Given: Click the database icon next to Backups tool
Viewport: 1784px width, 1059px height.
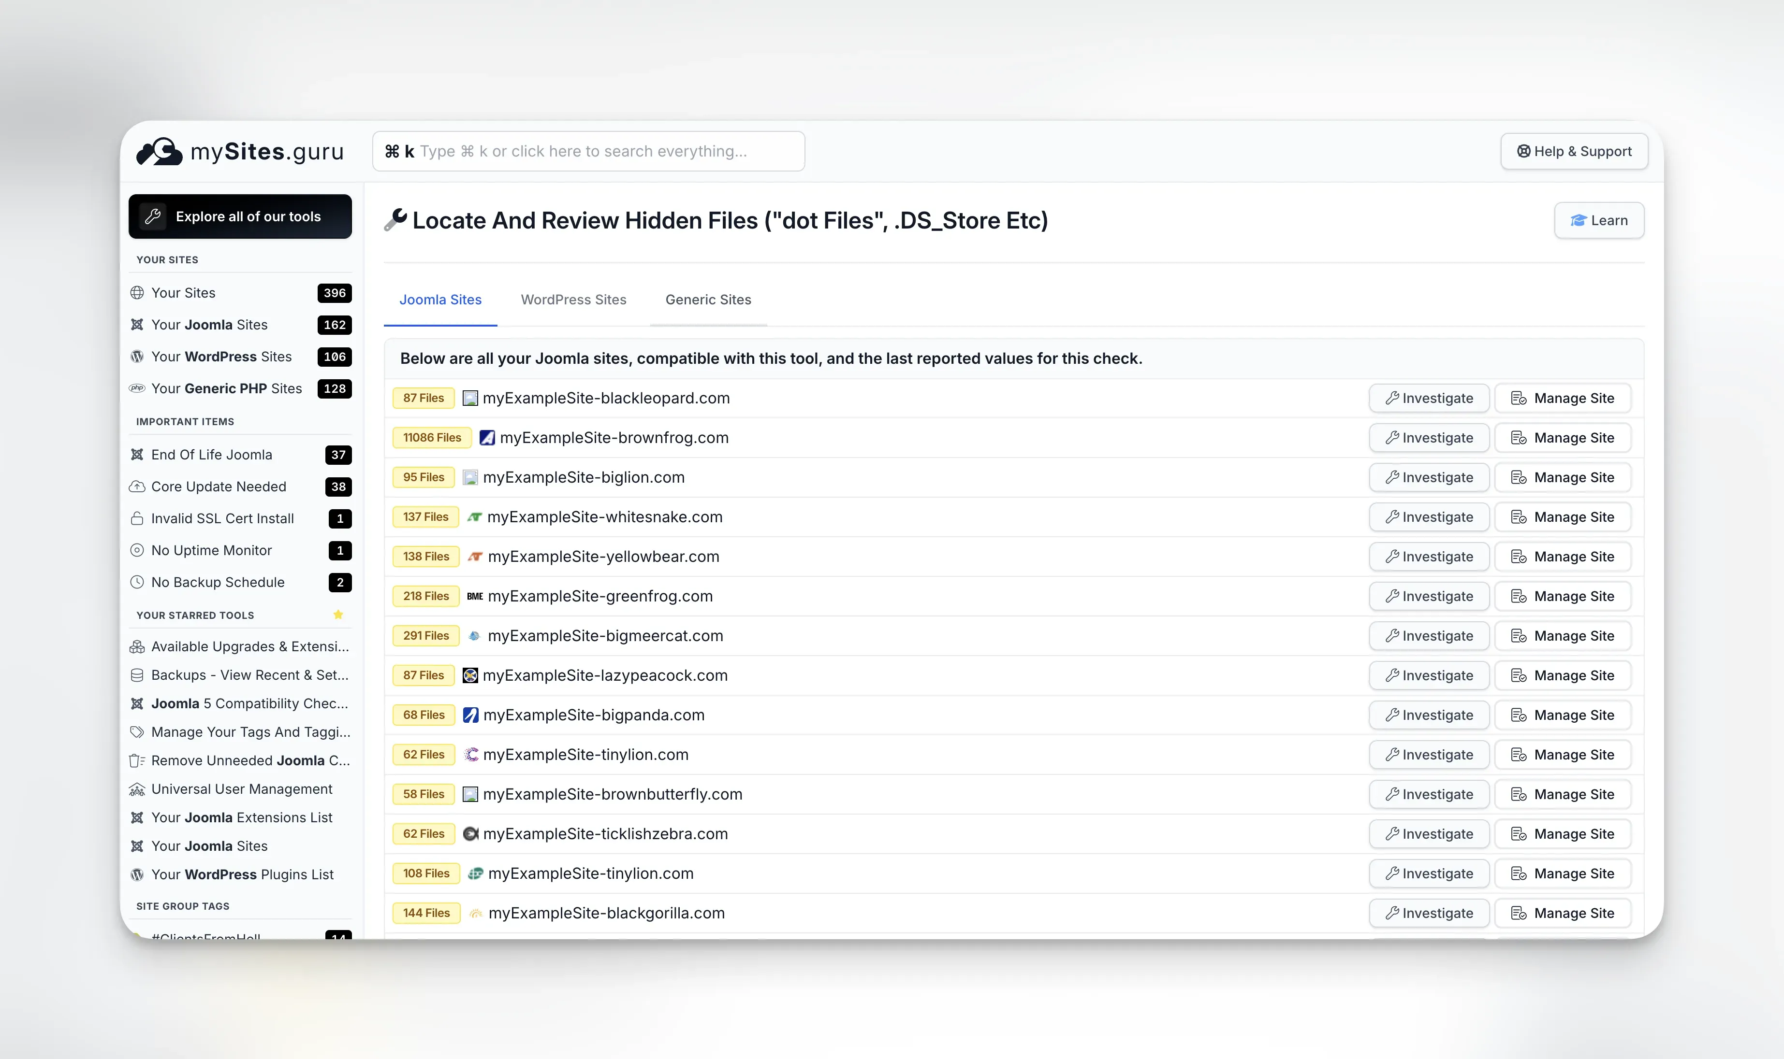Looking at the screenshot, I should tap(137, 674).
